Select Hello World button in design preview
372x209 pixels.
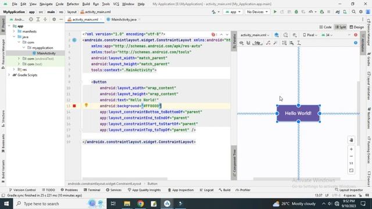point(298,114)
